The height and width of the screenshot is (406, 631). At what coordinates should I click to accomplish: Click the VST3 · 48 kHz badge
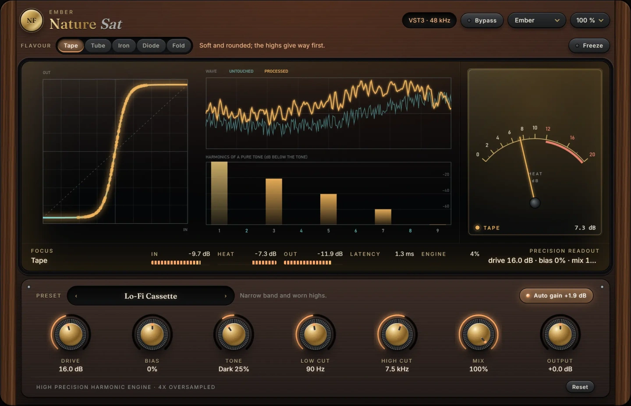pos(429,21)
